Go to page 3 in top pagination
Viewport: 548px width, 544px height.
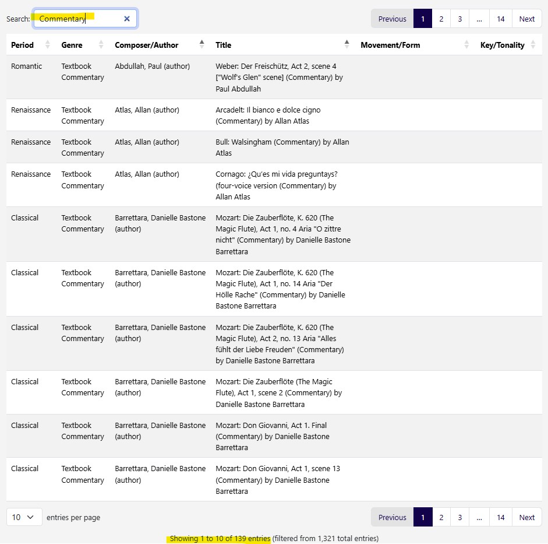[x=459, y=19]
